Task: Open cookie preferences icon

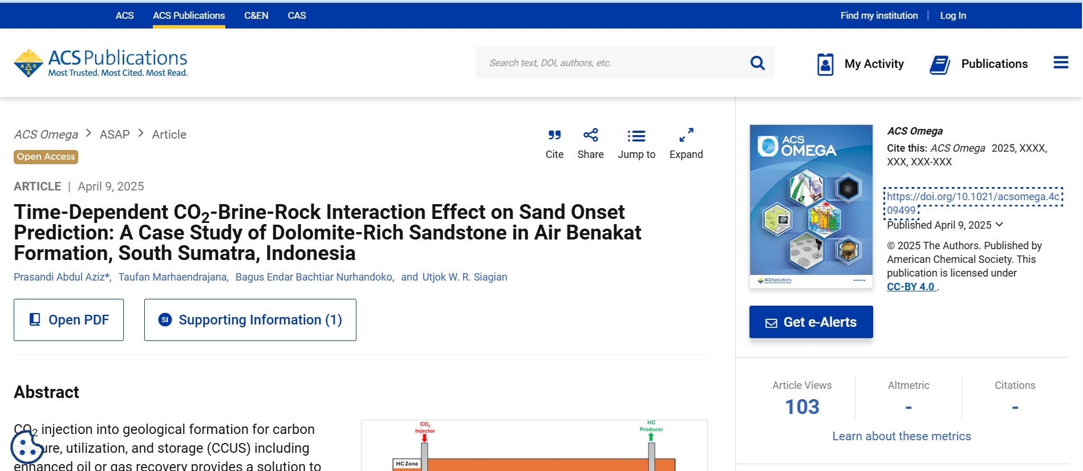Action: 27,446
